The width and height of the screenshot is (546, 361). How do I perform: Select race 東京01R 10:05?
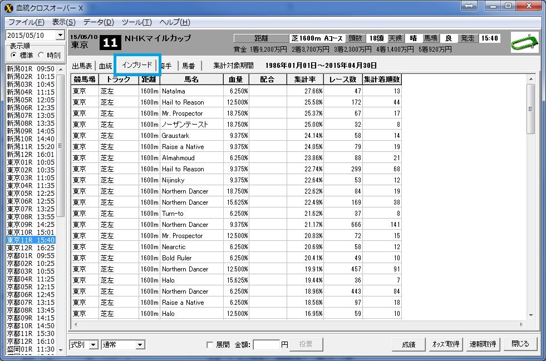pos(31,162)
